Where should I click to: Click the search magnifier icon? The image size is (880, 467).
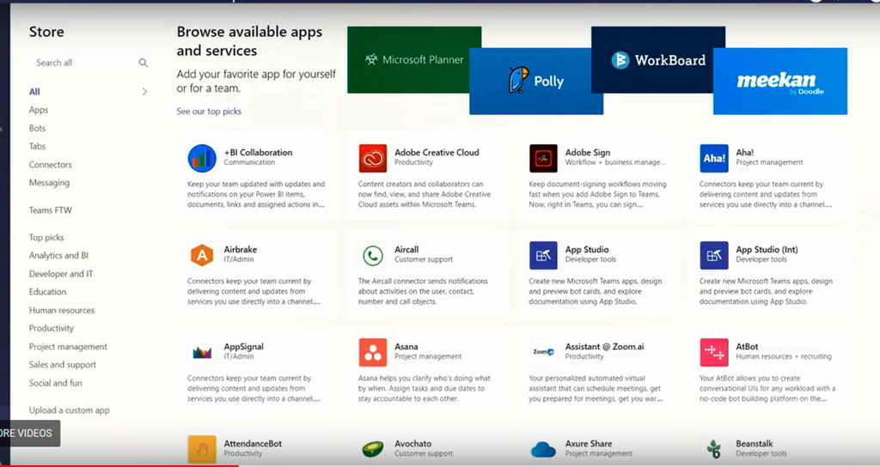click(144, 63)
